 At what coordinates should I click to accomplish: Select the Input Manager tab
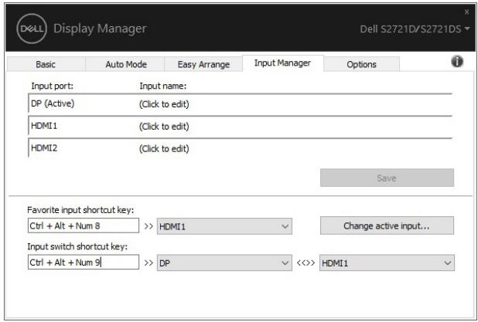point(282,63)
